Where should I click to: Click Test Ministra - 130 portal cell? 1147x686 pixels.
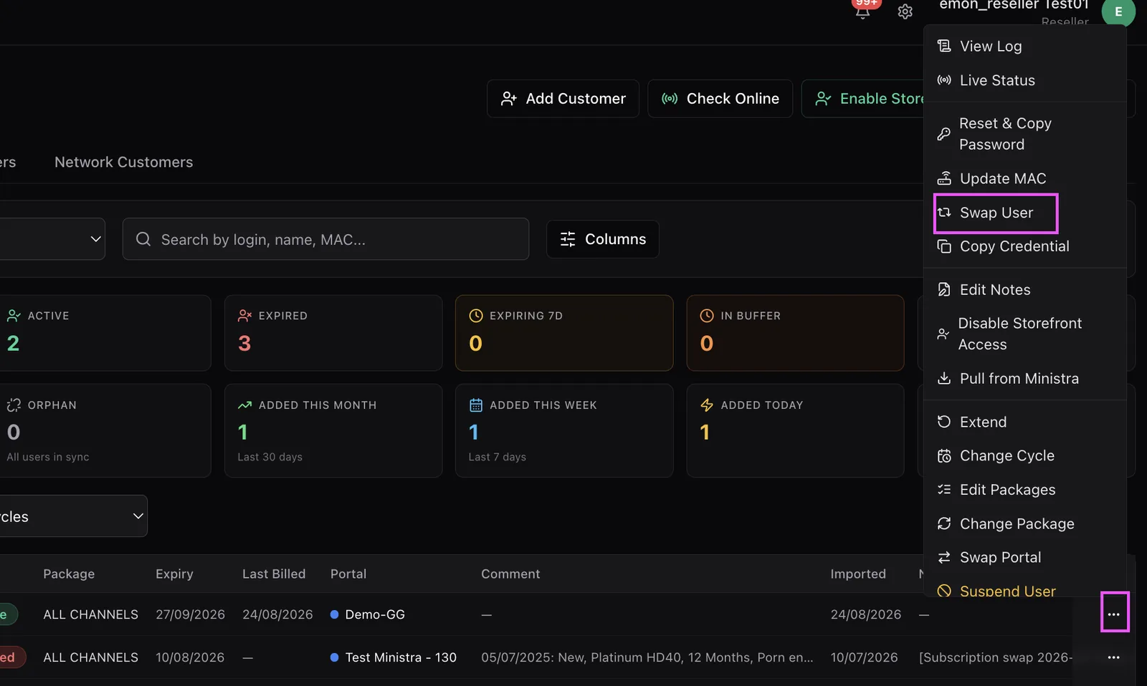click(394, 657)
